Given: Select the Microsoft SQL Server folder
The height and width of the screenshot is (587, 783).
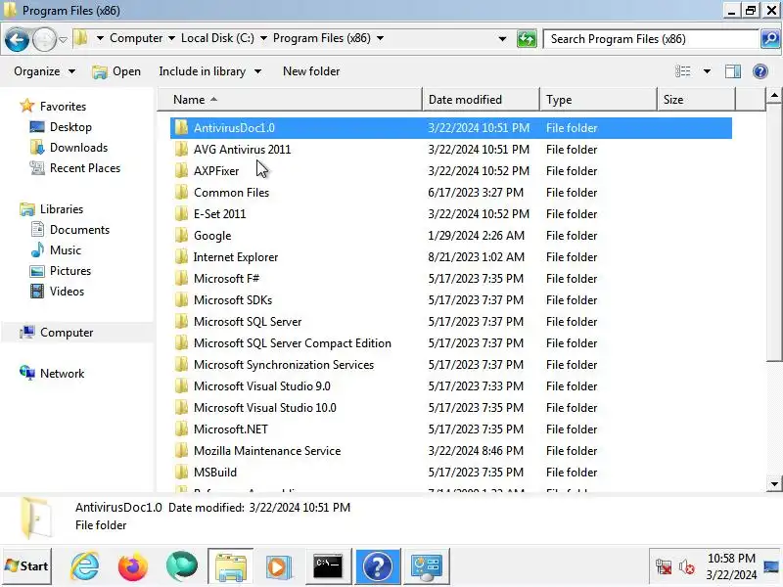Looking at the screenshot, I should click(x=451, y=322).
